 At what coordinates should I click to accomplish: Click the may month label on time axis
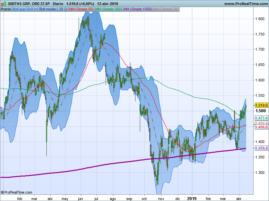pyautogui.click(x=65, y=199)
